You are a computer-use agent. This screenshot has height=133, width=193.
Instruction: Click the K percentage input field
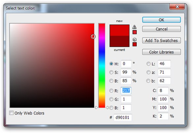(163, 116)
